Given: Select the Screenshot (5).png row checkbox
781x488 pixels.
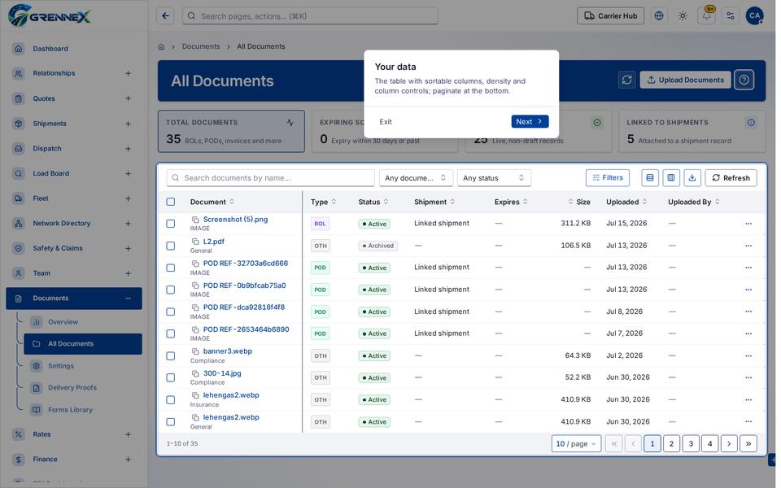Looking at the screenshot, I should [171, 224].
